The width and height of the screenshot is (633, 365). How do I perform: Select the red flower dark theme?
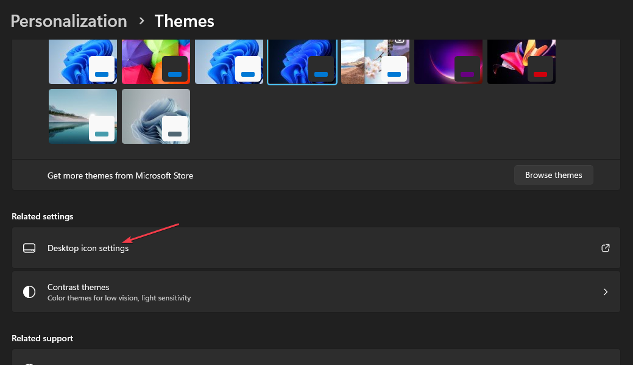click(521, 62)
